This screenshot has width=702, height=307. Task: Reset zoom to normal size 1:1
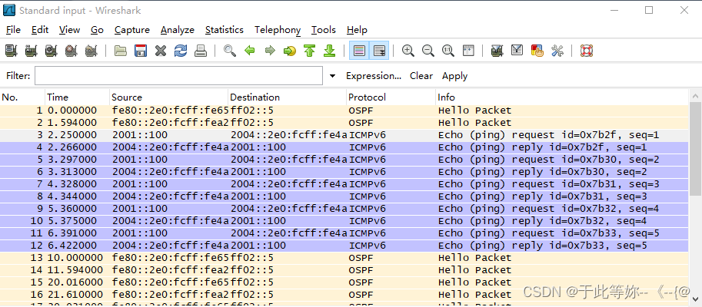[448, 51]
